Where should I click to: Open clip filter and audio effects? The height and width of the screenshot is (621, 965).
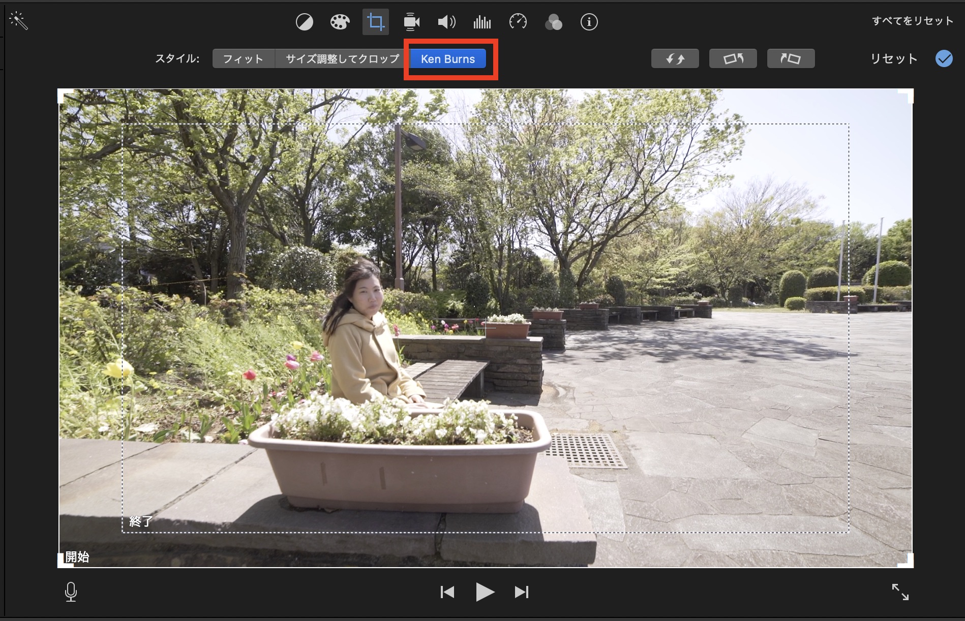pyautogui.click(x=554, y=22)
